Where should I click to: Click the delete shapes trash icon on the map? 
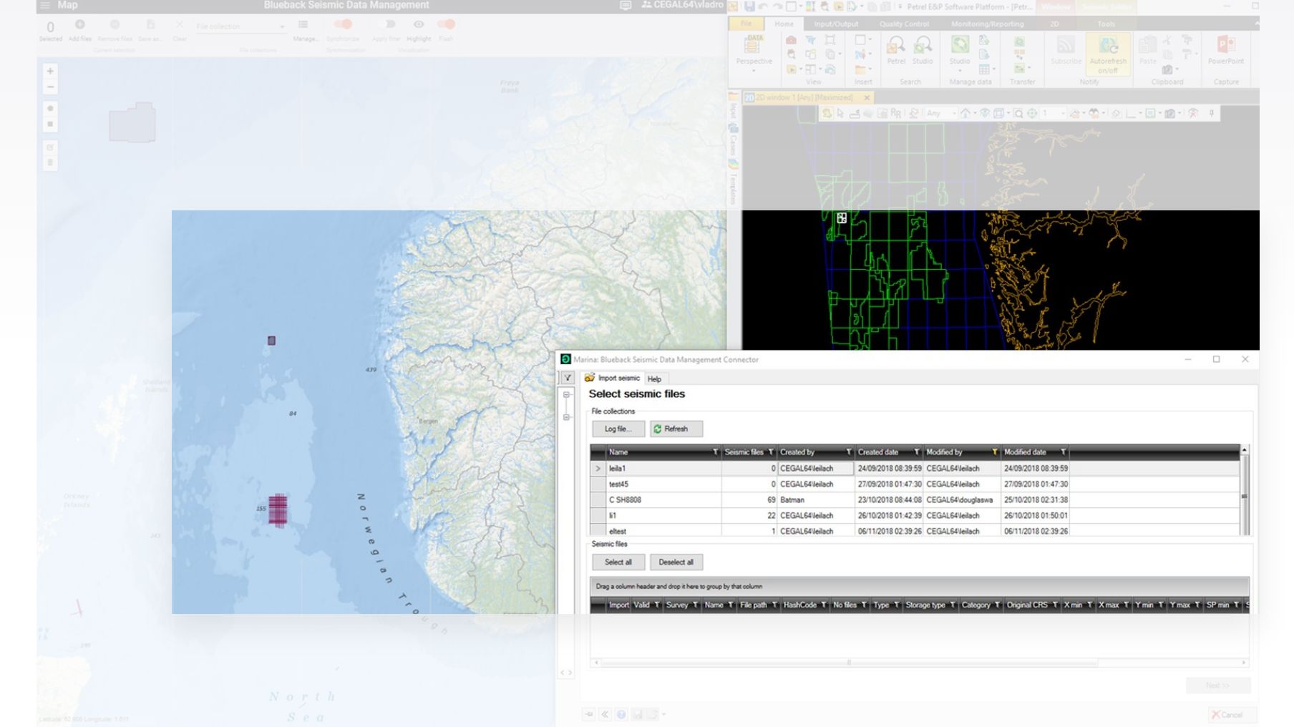click(x=50, y=163)
